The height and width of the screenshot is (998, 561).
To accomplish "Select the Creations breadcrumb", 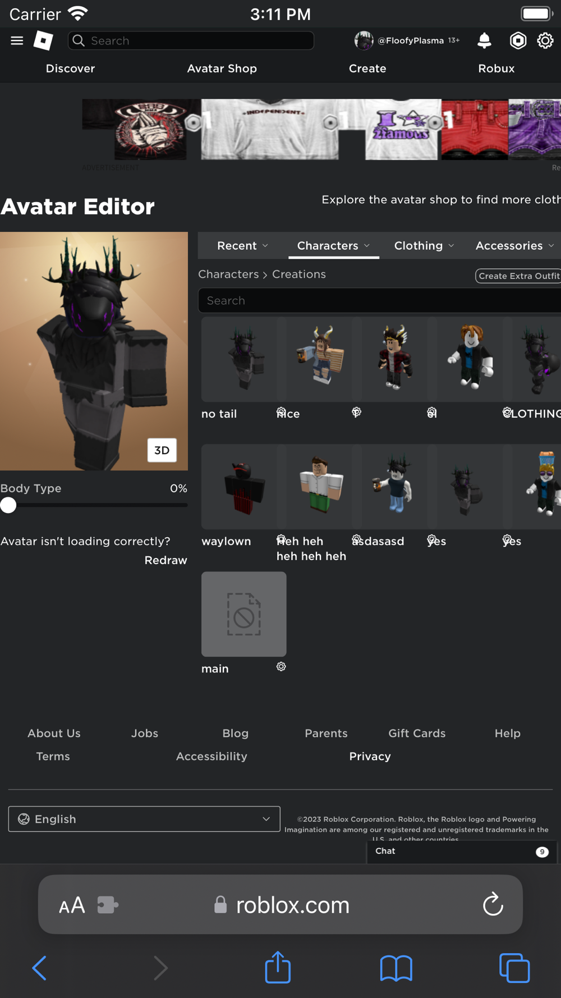I will click(x=299, y=274).
